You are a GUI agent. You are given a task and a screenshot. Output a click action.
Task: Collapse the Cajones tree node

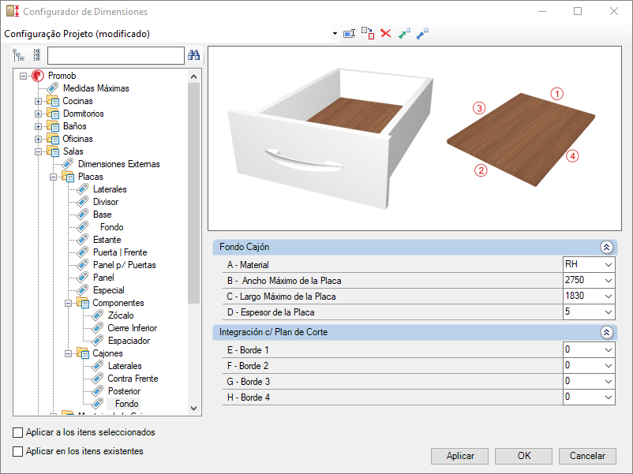point(68,354)
